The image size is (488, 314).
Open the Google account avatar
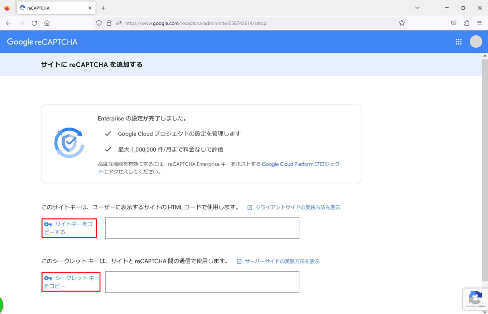476,41
